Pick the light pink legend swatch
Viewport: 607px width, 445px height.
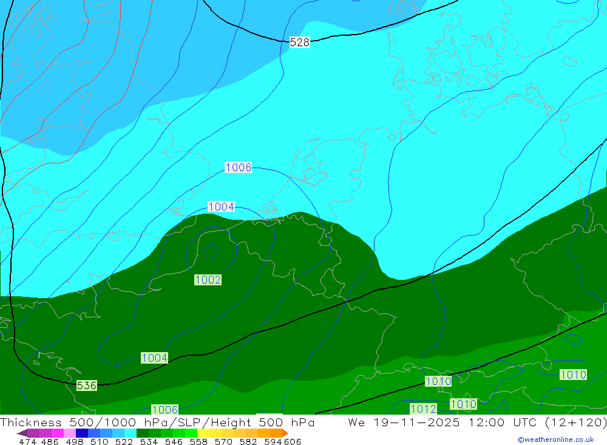(x=70, y=433)
